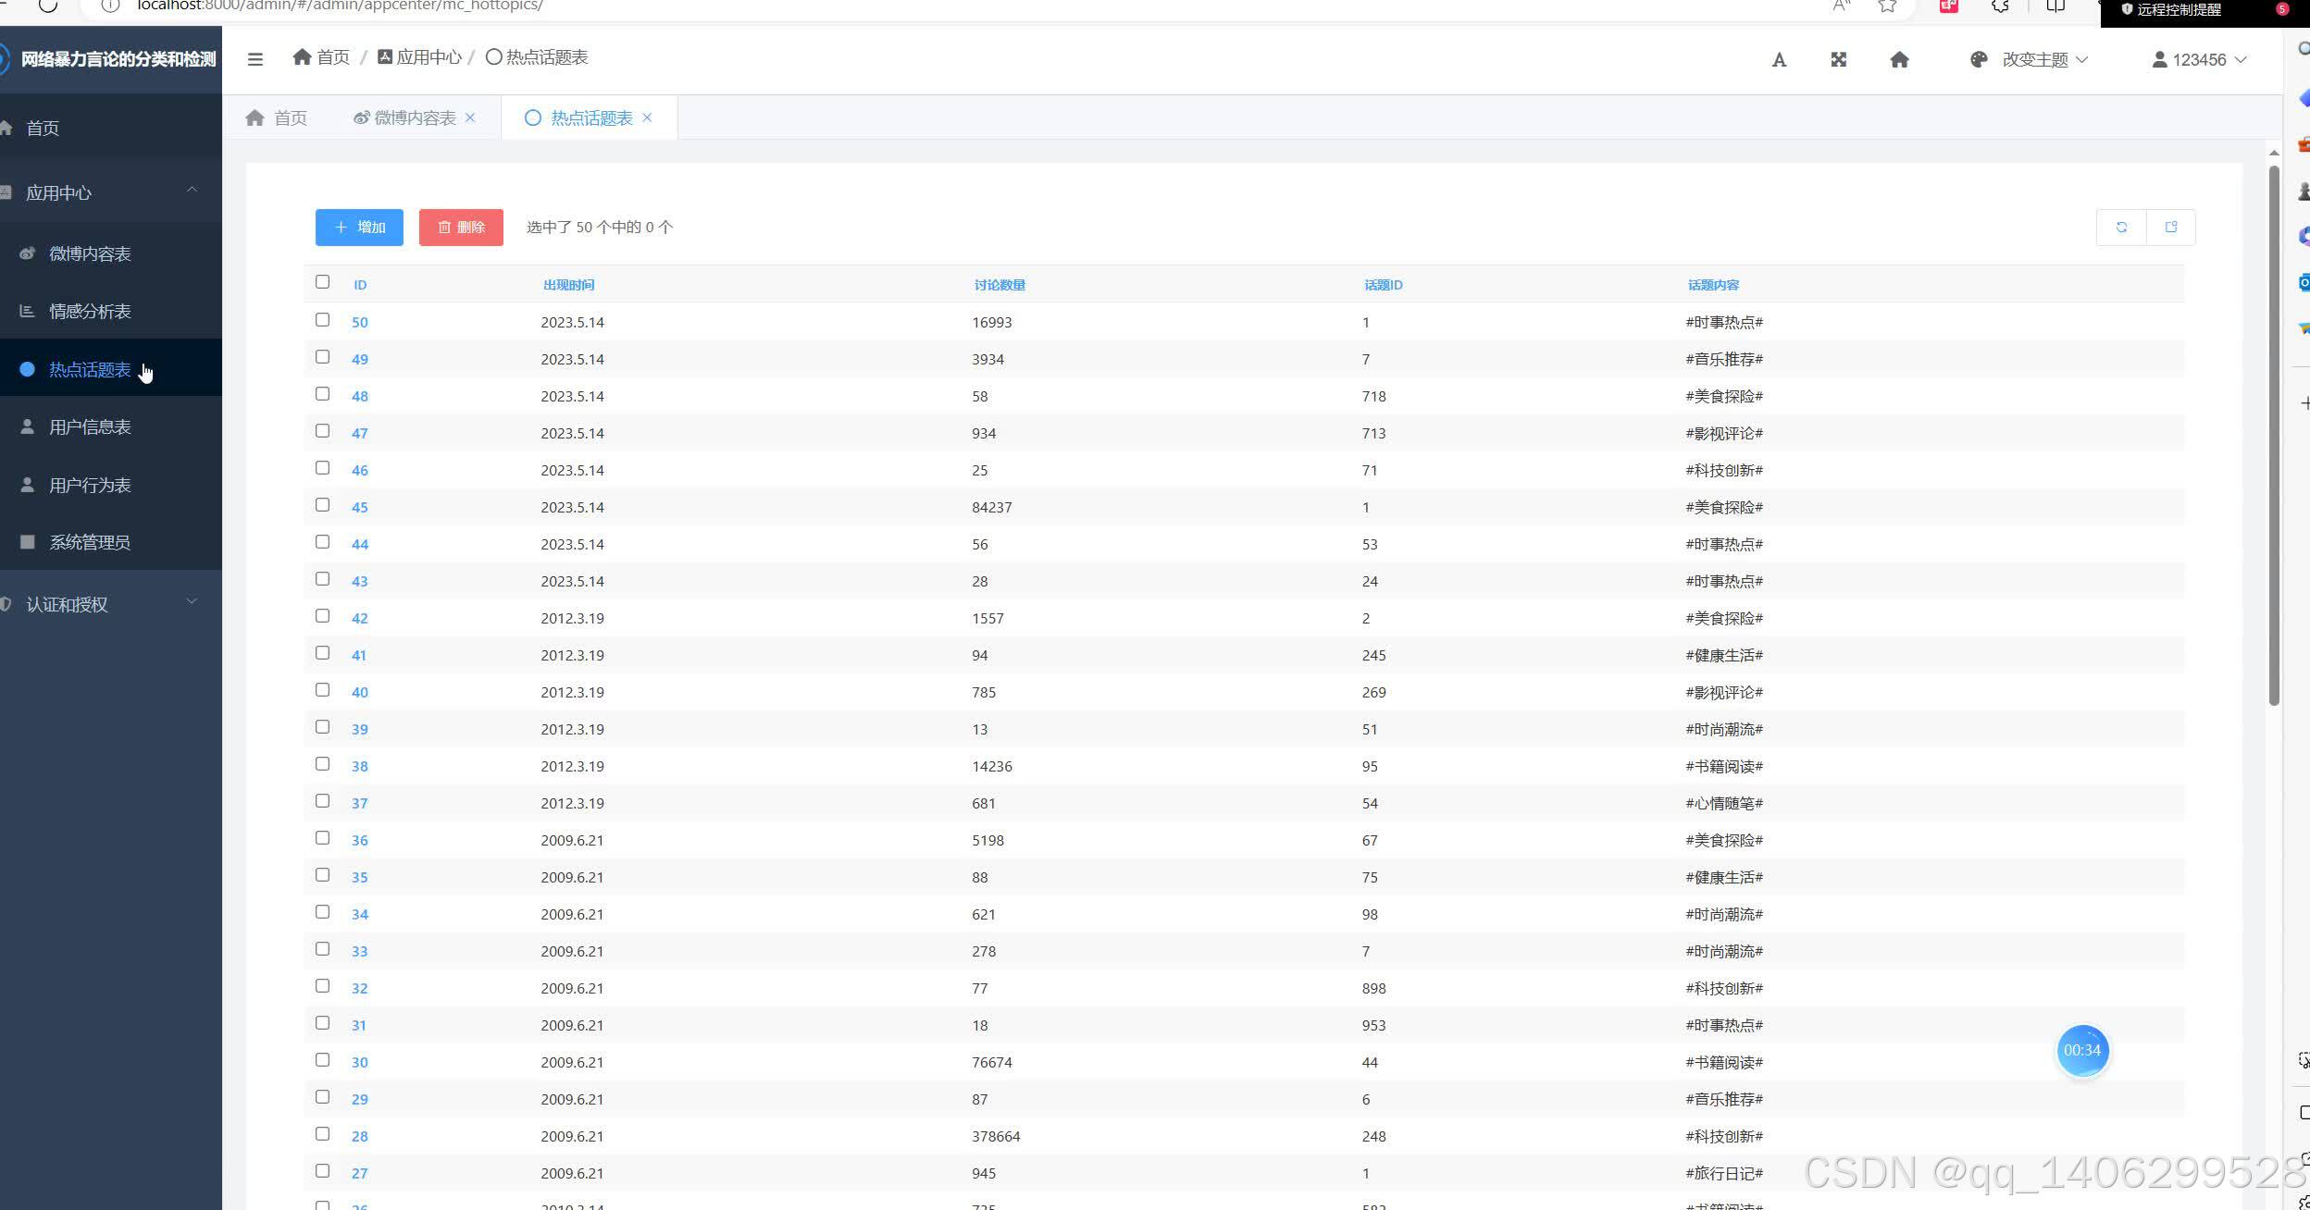Check the checkbox for row ID 50
The image size is (2310, 1210).
322,320
